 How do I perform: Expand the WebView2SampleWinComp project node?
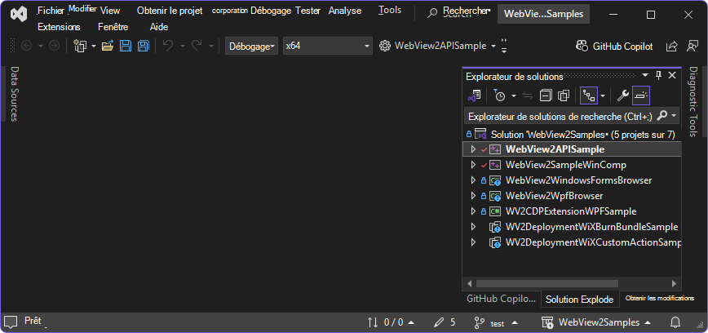[473, 165]
